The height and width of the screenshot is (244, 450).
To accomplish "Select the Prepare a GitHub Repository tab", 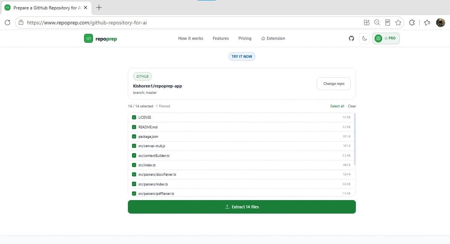I will pyautogui.click(x=46, y=8).
